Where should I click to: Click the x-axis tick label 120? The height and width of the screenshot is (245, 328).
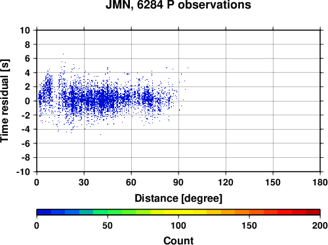point(226,182)
